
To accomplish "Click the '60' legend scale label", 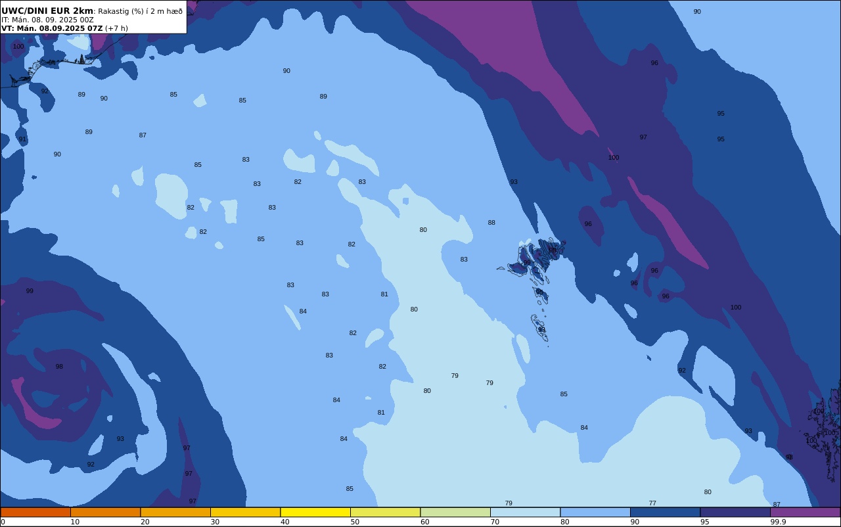I will pyautogui.click(x=425, y=522).
